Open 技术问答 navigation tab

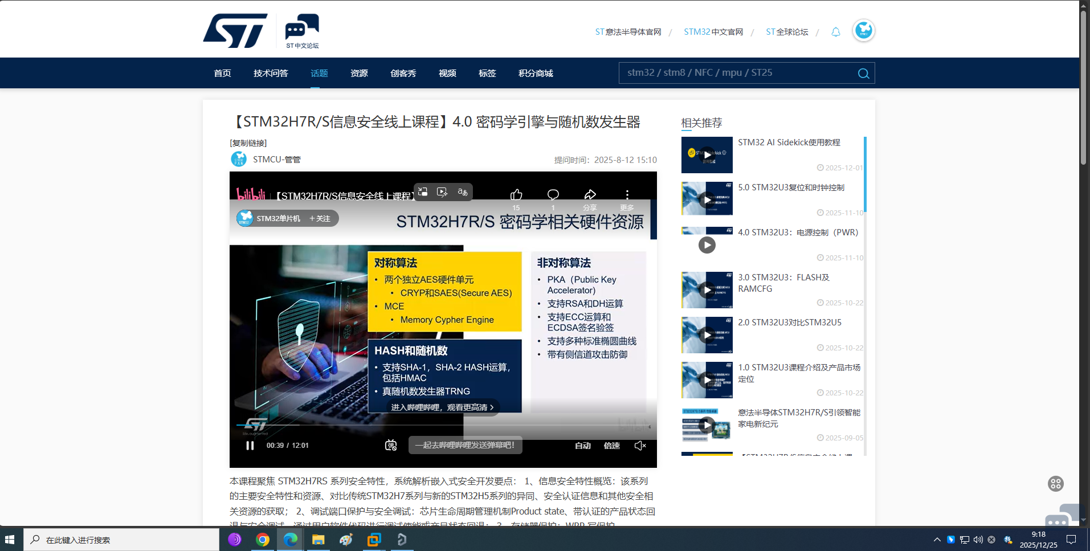coord(271,73)
